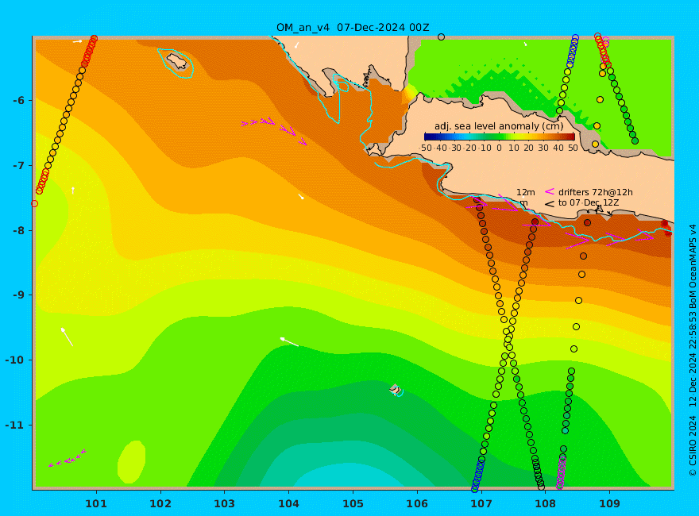Click the latitude label -10
Viewport: 699px width, 516px height.
(16, 360)
